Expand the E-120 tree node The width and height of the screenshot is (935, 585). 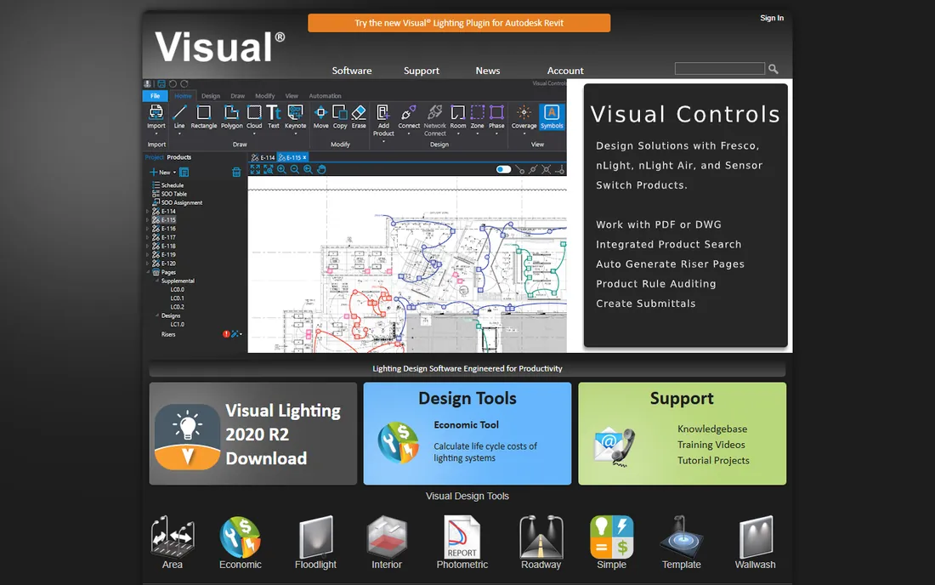pos(147,263)
